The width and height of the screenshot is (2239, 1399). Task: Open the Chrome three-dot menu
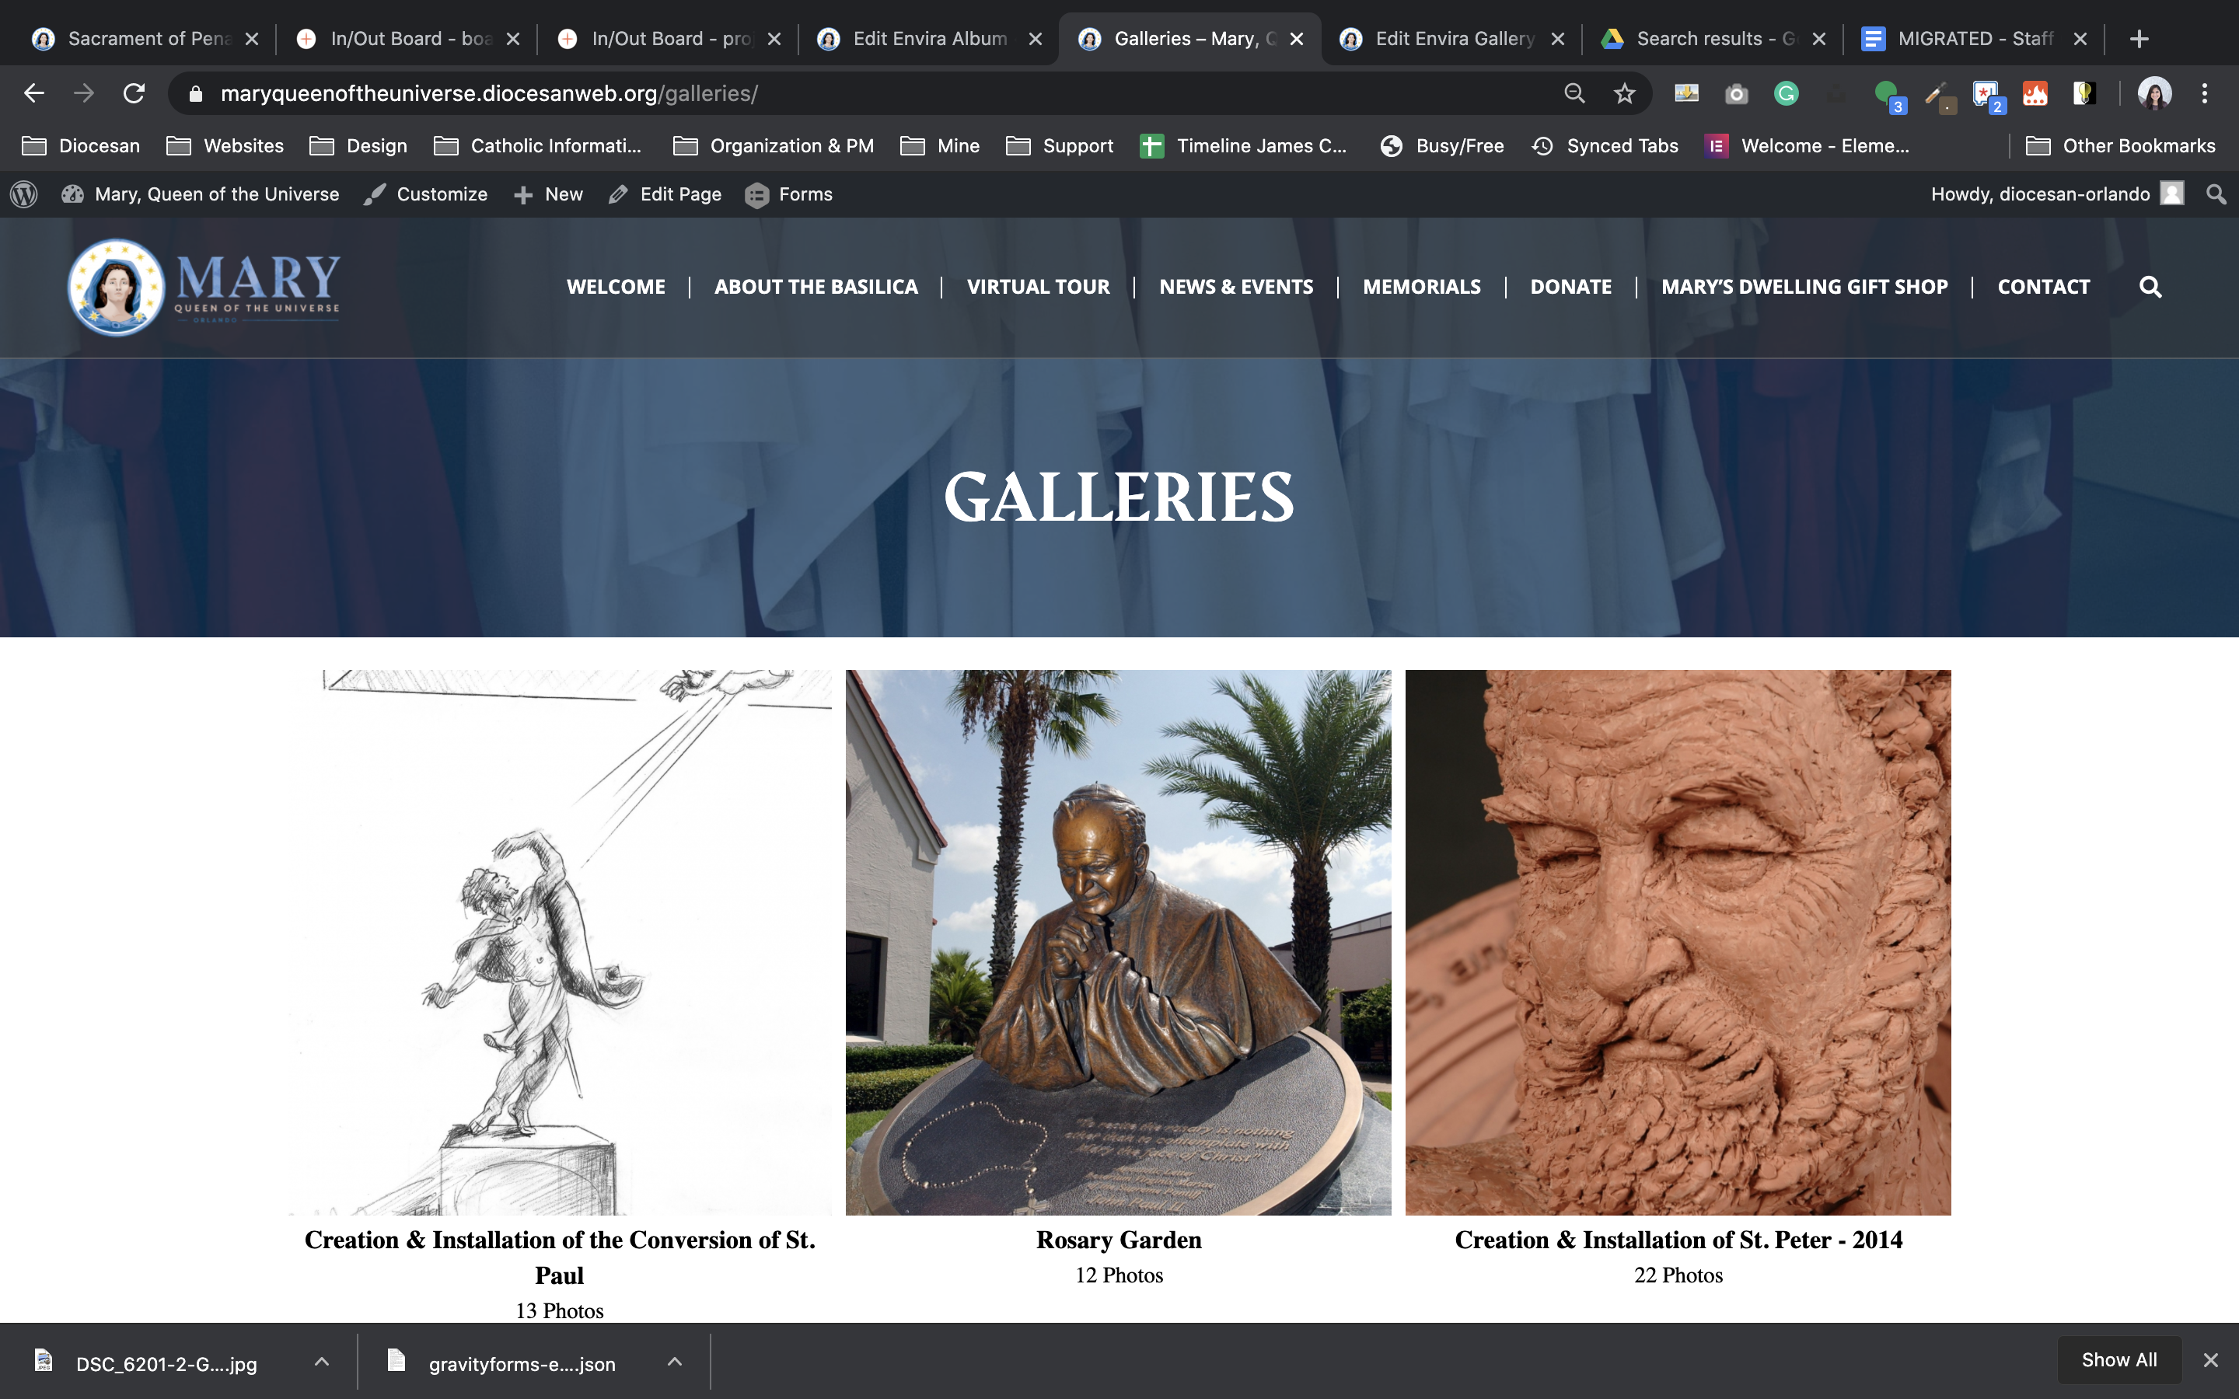2205,93
